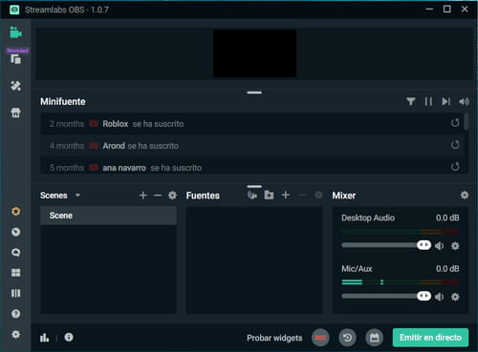Replay the Roblox subscription alert

click(455, 123)
